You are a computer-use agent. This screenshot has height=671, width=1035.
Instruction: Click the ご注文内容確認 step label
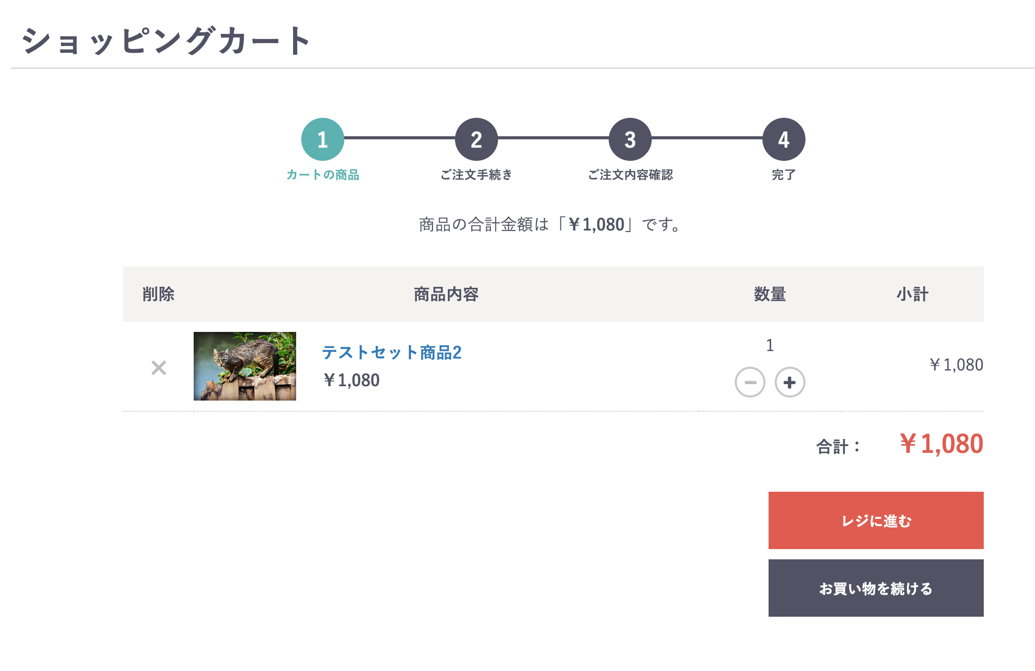click(630, 175)
